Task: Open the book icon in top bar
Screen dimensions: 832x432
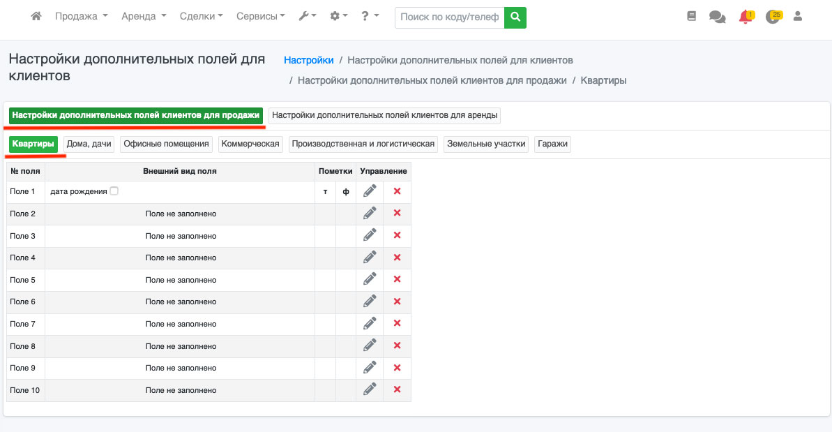Action: (691, 16)
